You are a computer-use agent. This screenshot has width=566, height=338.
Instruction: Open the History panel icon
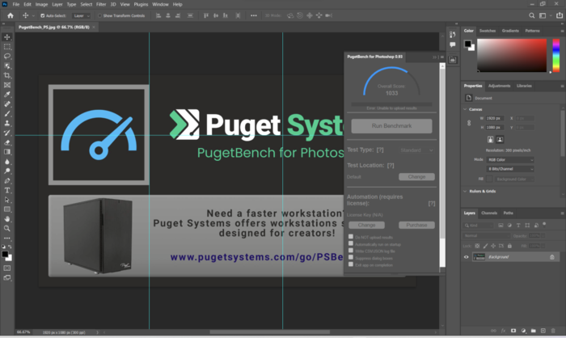(x=452, y=34)
